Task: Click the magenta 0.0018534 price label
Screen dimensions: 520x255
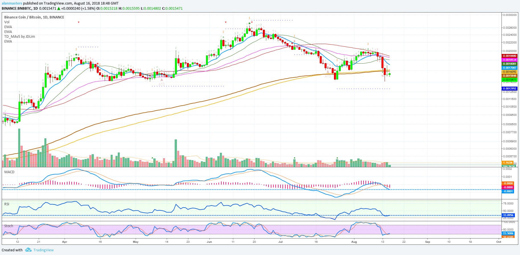Action: (x=509, y=60)
